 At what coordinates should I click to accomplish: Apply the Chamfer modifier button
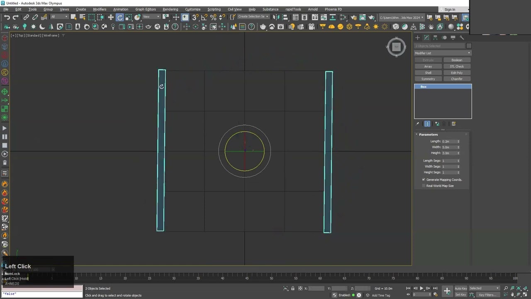point(457,79)
